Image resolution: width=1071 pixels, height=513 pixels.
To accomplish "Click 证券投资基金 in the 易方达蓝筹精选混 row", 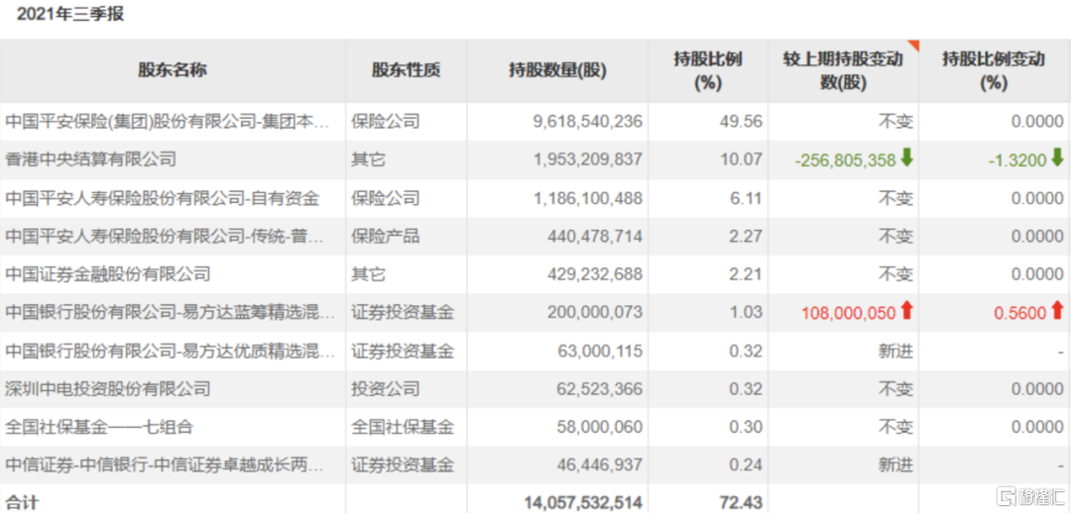I will tap(403, 312).
